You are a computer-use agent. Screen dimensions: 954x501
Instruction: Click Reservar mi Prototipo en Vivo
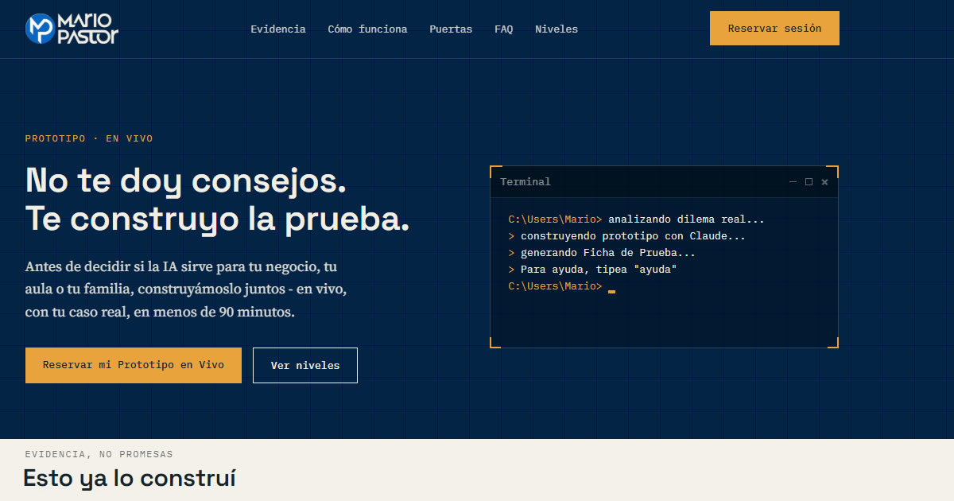pos(134,365)
